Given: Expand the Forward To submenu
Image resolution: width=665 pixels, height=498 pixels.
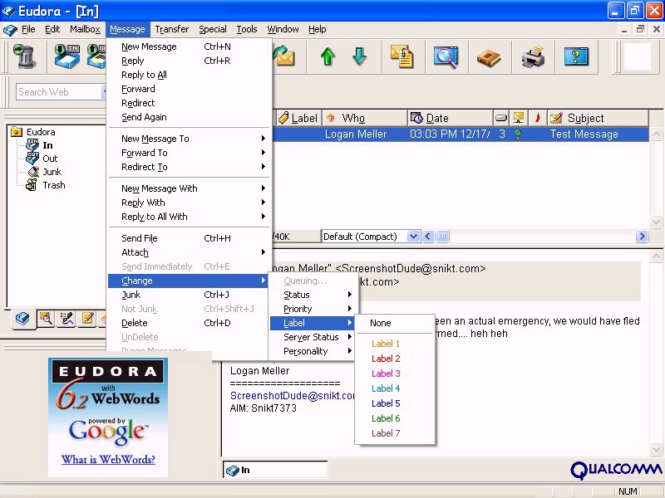Looking at the screenshot, I should (x=189, y=153).
